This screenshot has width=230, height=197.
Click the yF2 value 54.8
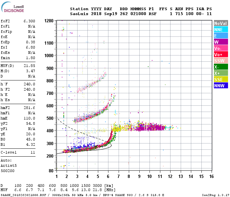31,123
